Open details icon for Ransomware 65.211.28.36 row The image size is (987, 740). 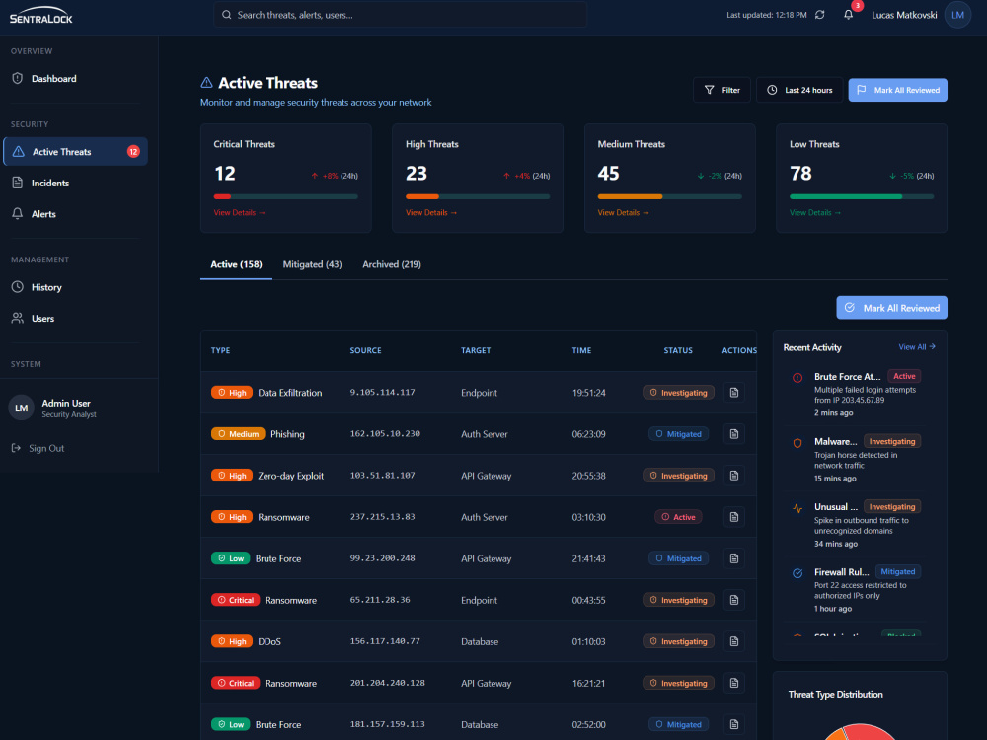(734, 600)
